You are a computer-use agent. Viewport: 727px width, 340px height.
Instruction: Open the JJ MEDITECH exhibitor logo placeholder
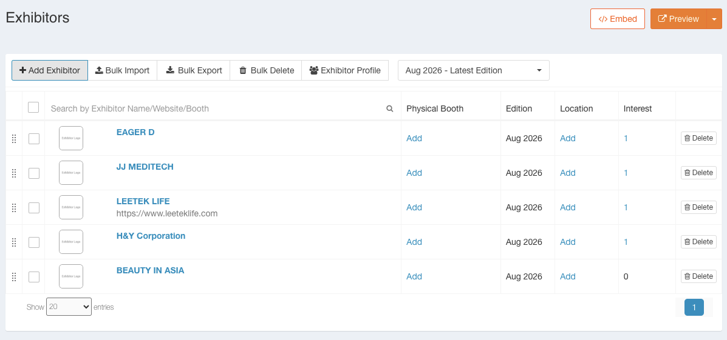tap(71, 173)
